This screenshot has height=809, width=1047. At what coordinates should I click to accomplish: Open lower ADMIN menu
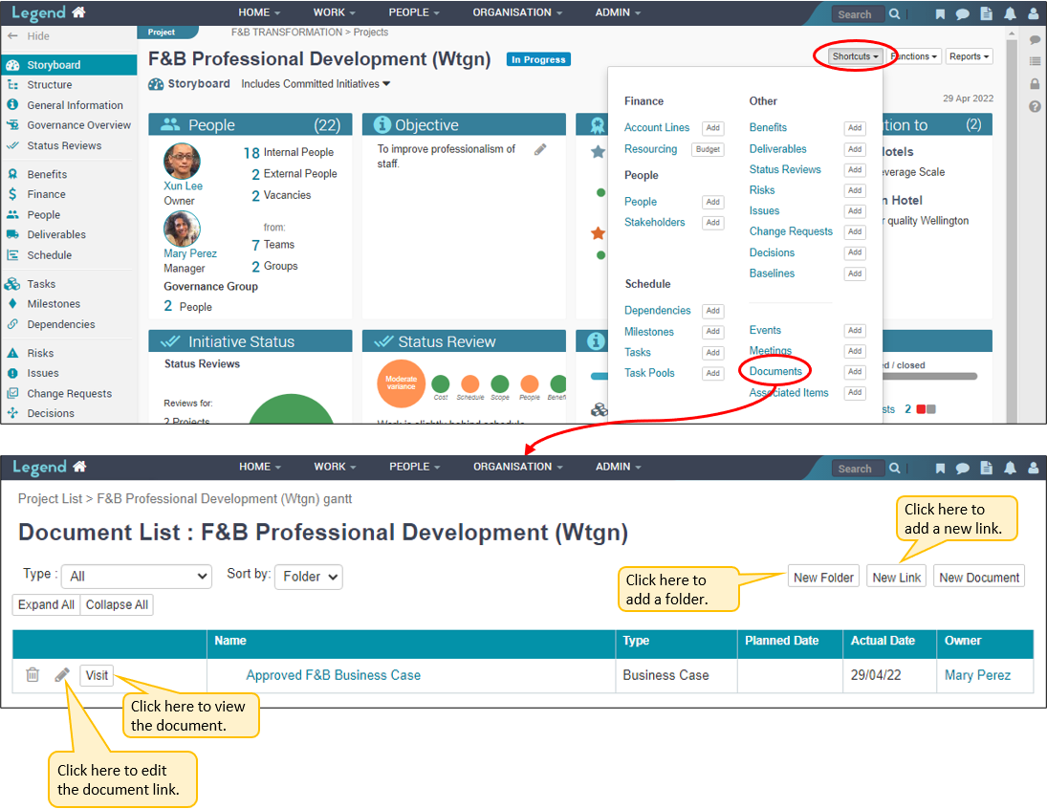coord(619,467)
